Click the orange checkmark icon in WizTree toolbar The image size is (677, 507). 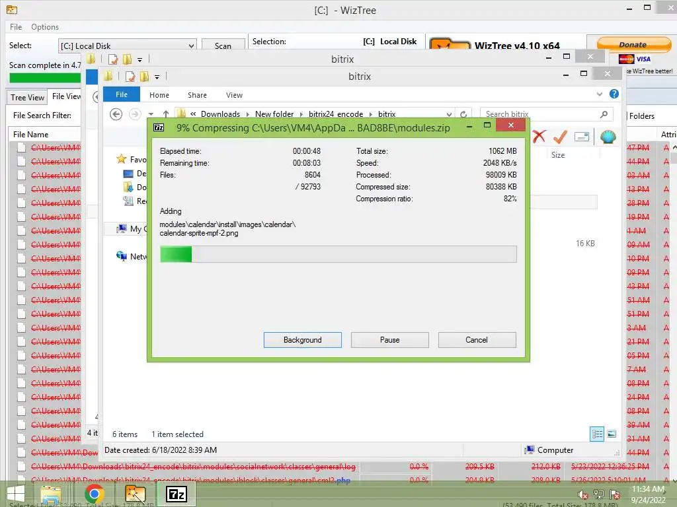pyautogui.click(x=560, y=137)
